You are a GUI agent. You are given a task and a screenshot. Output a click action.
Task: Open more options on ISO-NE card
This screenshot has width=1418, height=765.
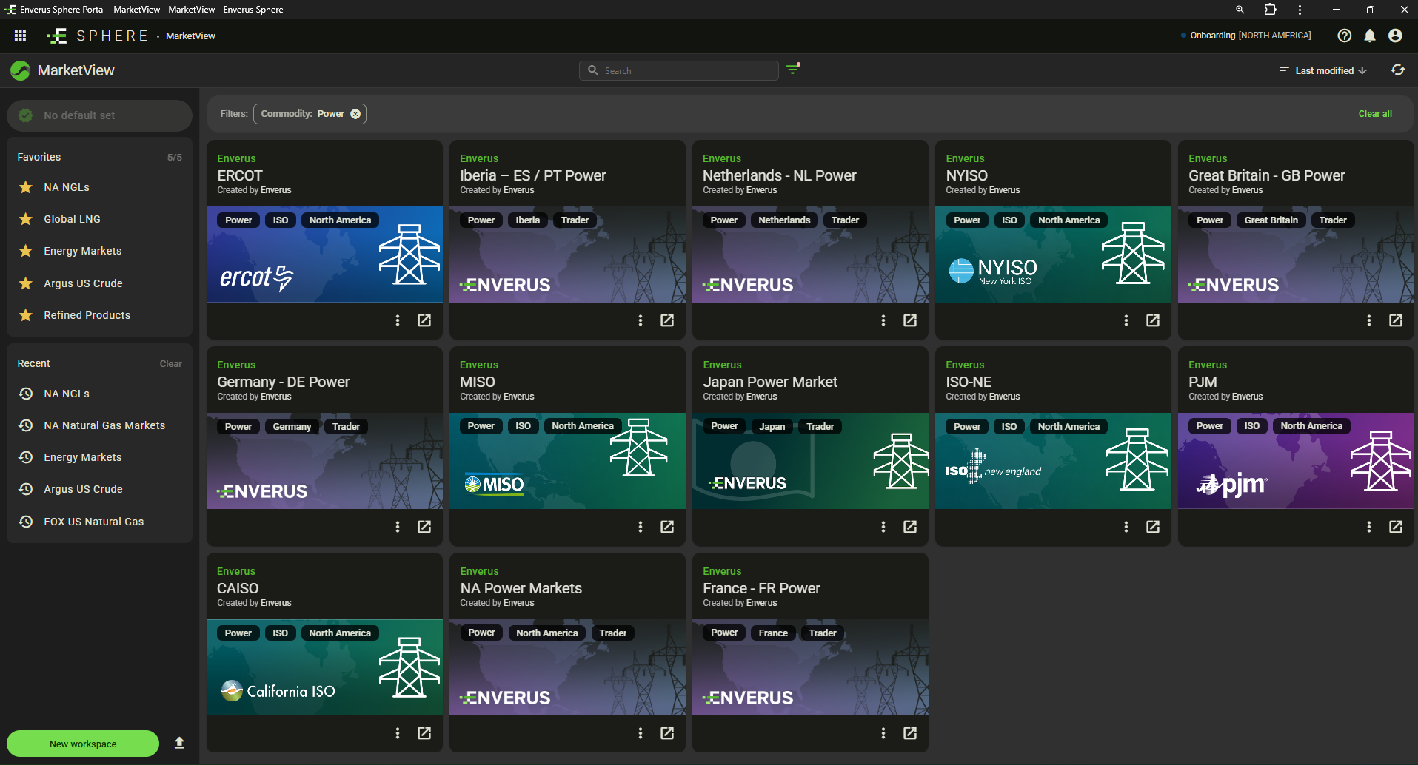1126,527
